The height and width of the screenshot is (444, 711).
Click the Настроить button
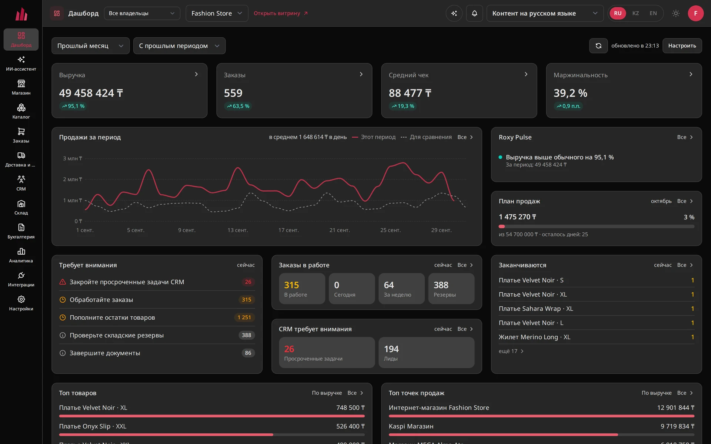coord(682,46)
